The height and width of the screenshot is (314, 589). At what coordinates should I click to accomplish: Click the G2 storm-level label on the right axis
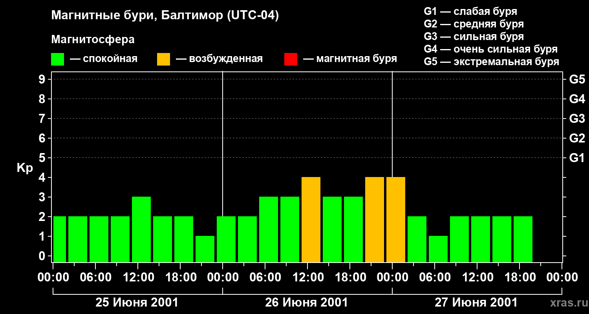click(x=577, y=138)
